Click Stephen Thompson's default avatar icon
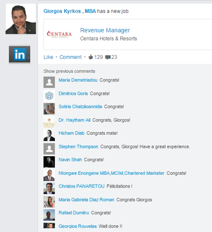 49,149
